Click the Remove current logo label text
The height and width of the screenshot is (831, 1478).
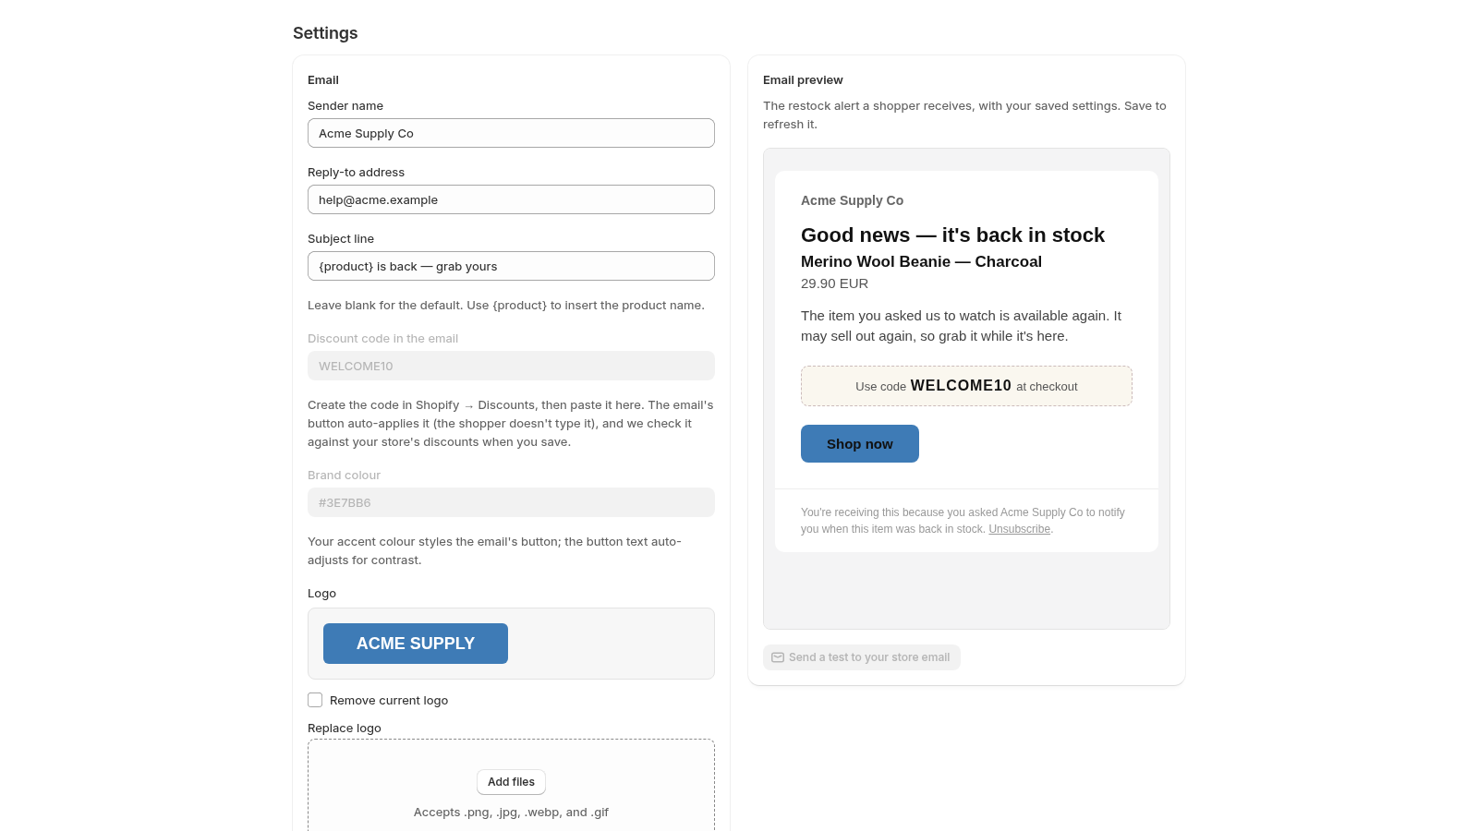point(389,701)
